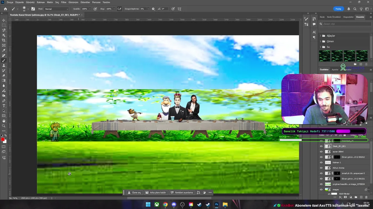This screenshot has width=373, height=209.
Task: Click the Arka planı kaldır button
Action: coord(156,192)
